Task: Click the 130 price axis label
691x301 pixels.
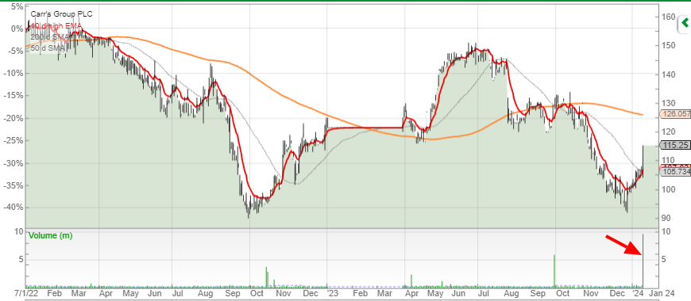Action: (668, 103)
